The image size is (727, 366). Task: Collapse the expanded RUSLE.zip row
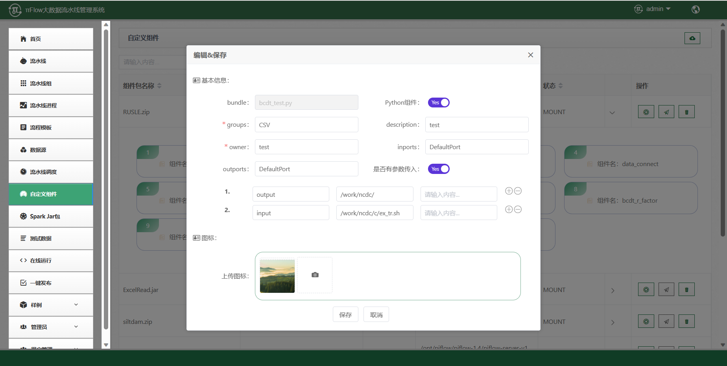pos(612,113)
